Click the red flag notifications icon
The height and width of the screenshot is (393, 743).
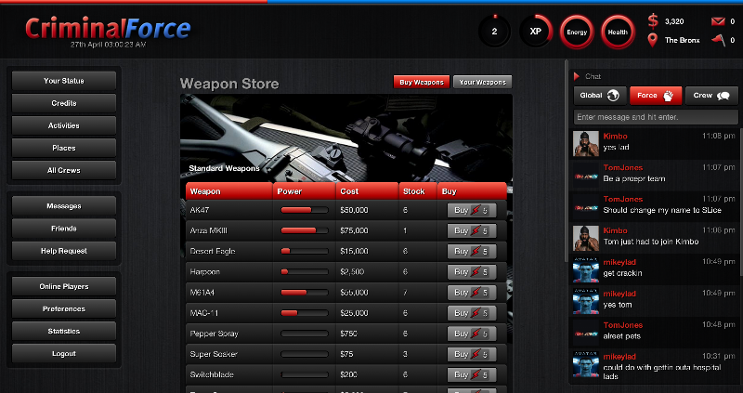(719, 40)
